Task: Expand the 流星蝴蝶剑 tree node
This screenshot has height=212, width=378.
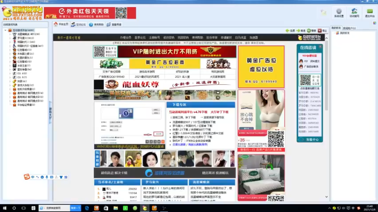Action: click(10, 34)
